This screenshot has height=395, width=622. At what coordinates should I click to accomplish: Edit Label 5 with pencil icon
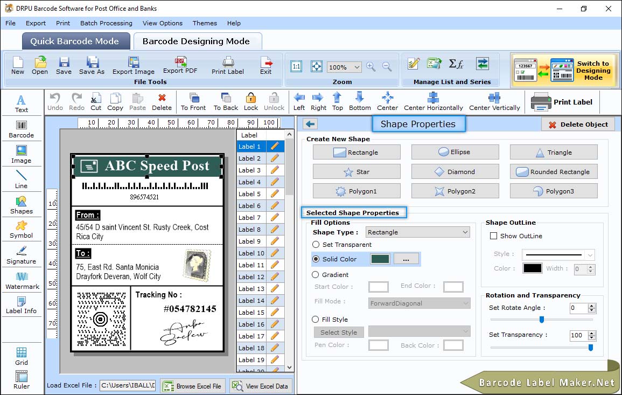275,194
